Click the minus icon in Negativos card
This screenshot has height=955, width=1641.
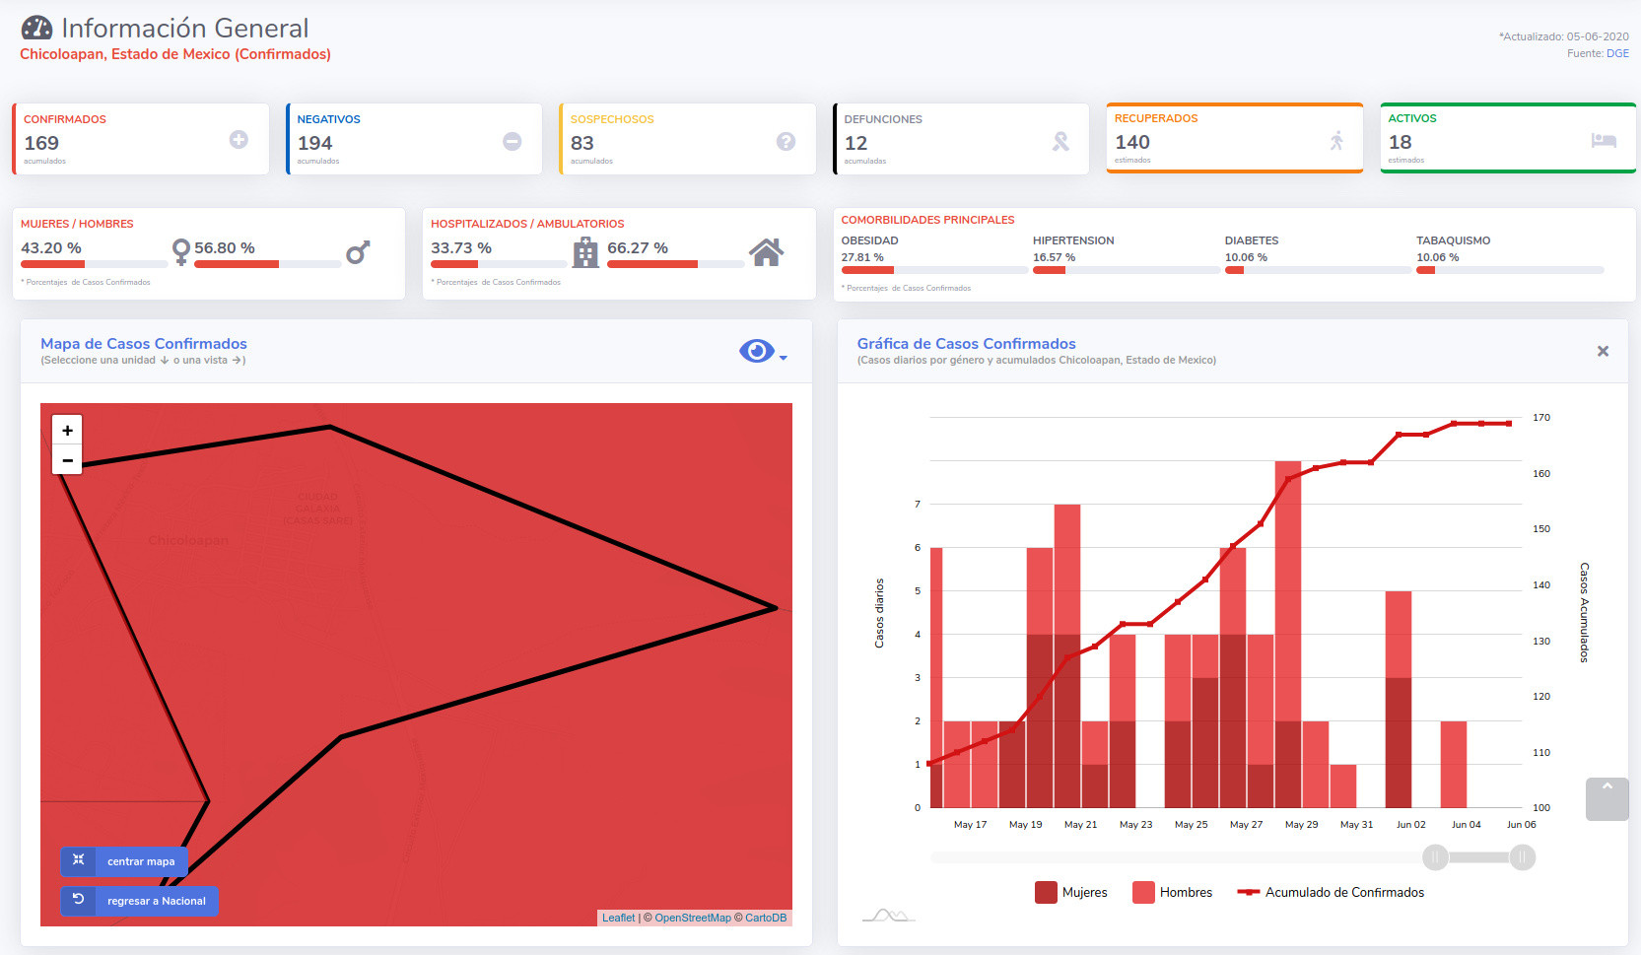[x=513, y=141]
